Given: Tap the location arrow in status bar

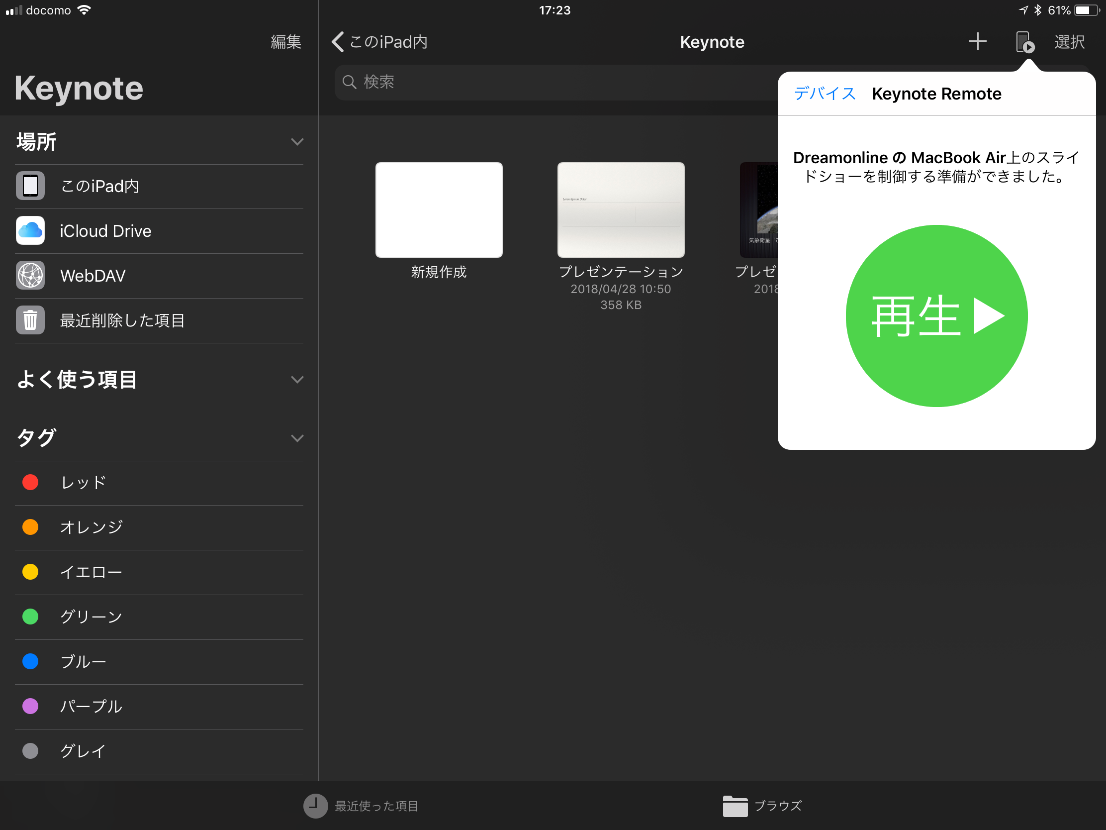Looking at the screenshot, I should tap(1023, 10).
